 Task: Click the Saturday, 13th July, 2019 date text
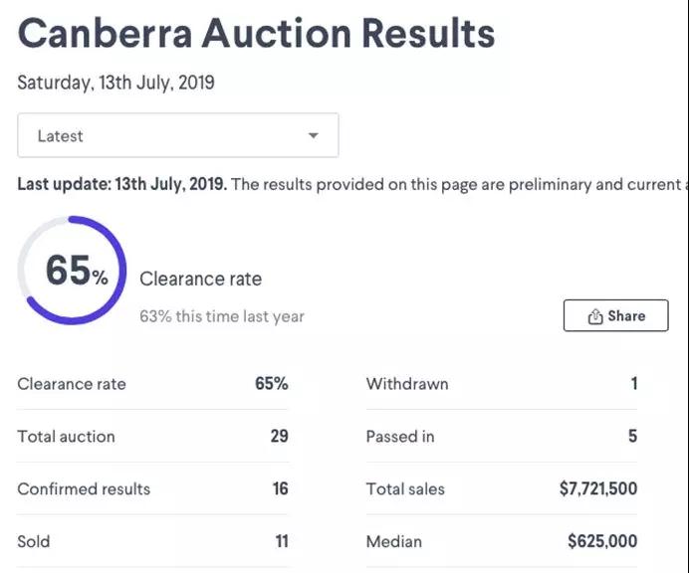coord(115,83)
